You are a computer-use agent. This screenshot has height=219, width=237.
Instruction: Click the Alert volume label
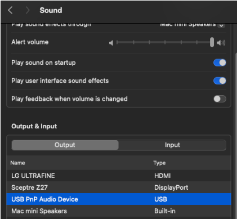[30, 42]
